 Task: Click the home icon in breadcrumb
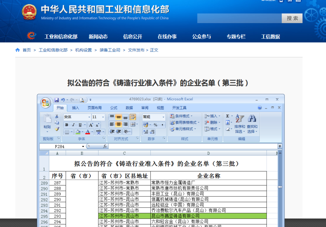[18, 50]
